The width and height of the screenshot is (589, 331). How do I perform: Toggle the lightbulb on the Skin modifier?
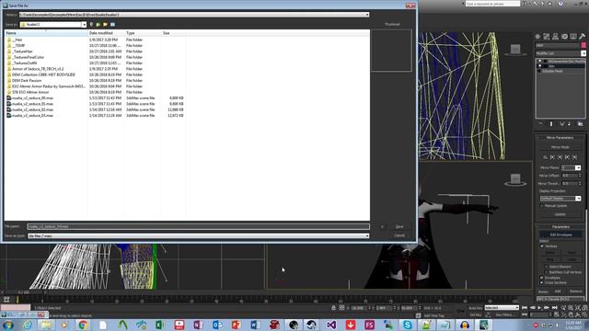click(x=540, y=66)
